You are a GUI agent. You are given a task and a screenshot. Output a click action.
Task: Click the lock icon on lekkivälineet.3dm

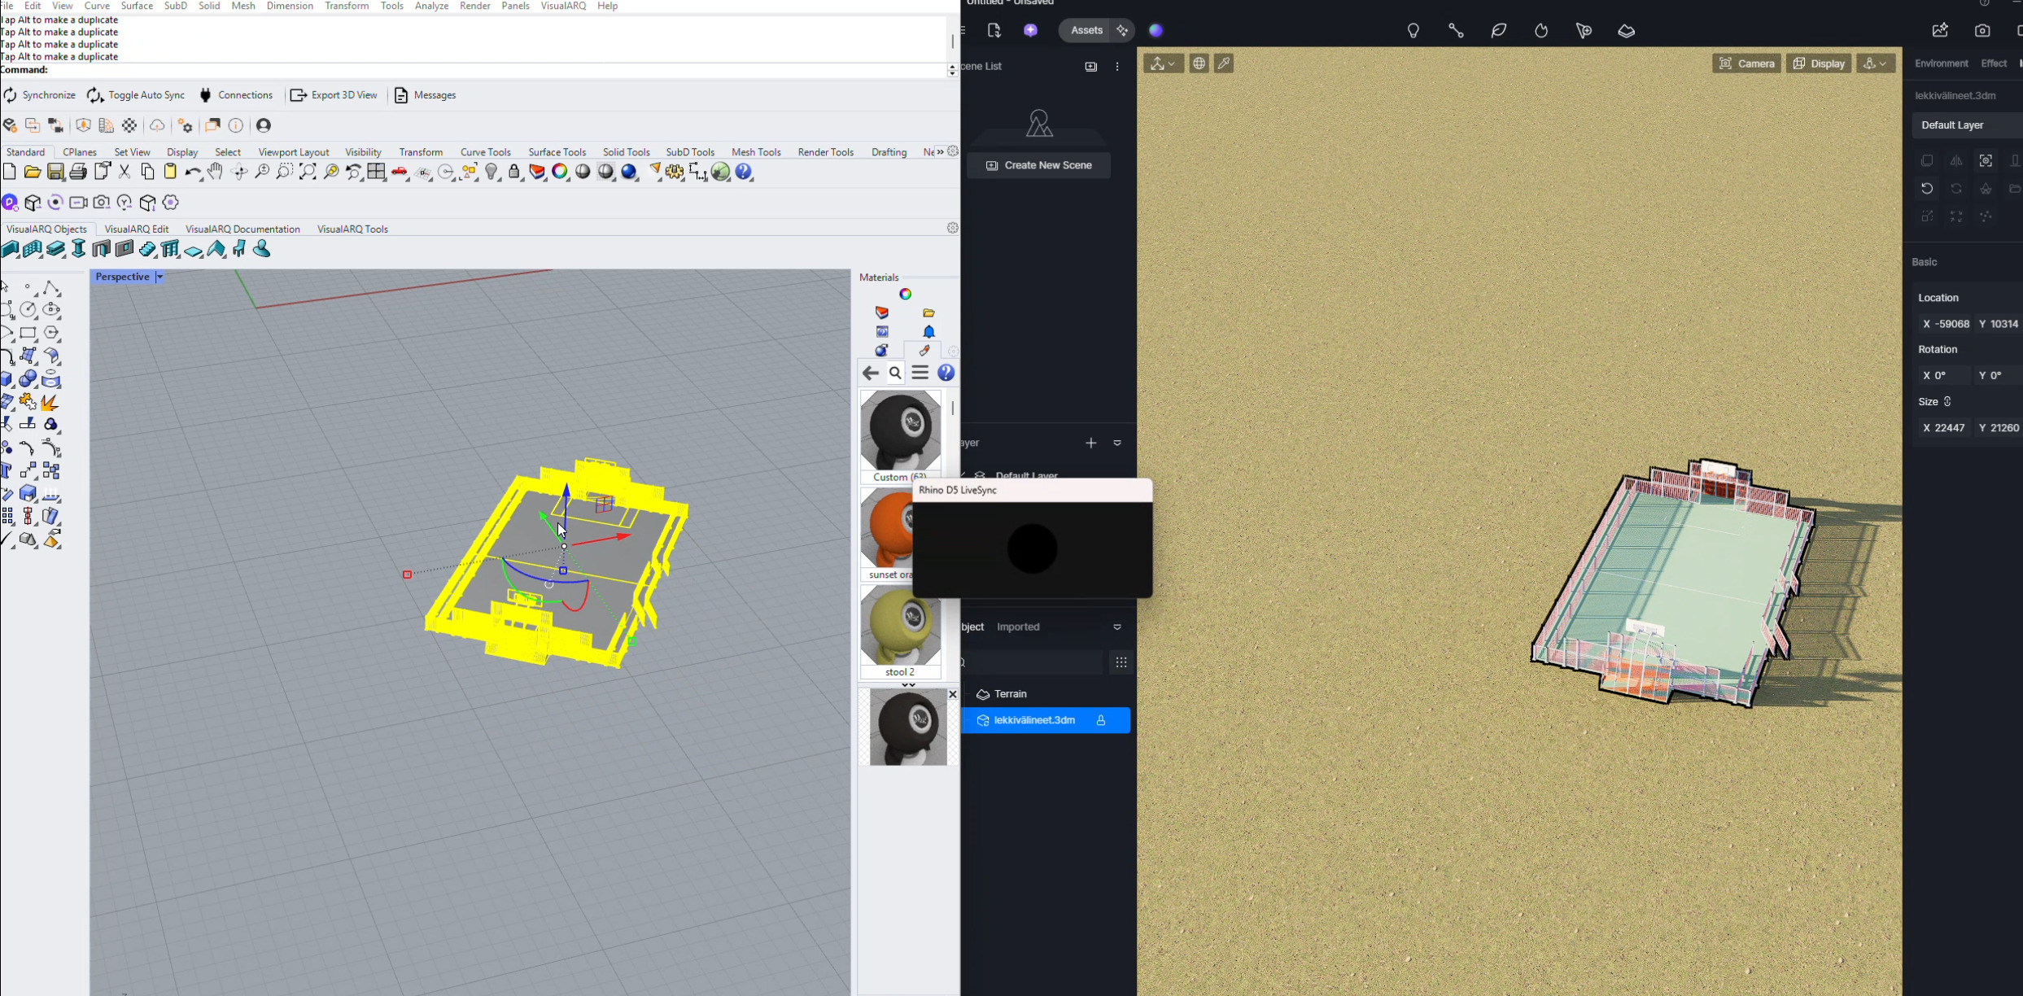[x=1101, y=720]
